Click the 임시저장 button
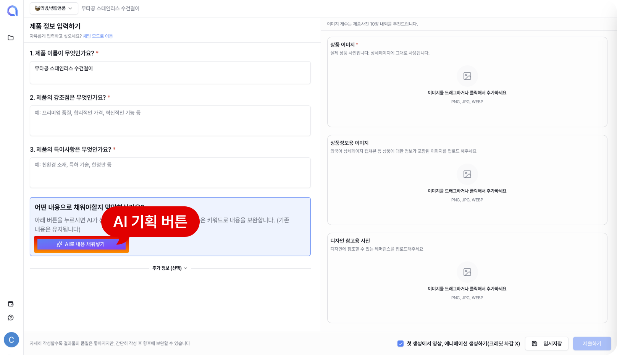Image resolution: width=617 pixels, height=355 pixels. point(547,344)
